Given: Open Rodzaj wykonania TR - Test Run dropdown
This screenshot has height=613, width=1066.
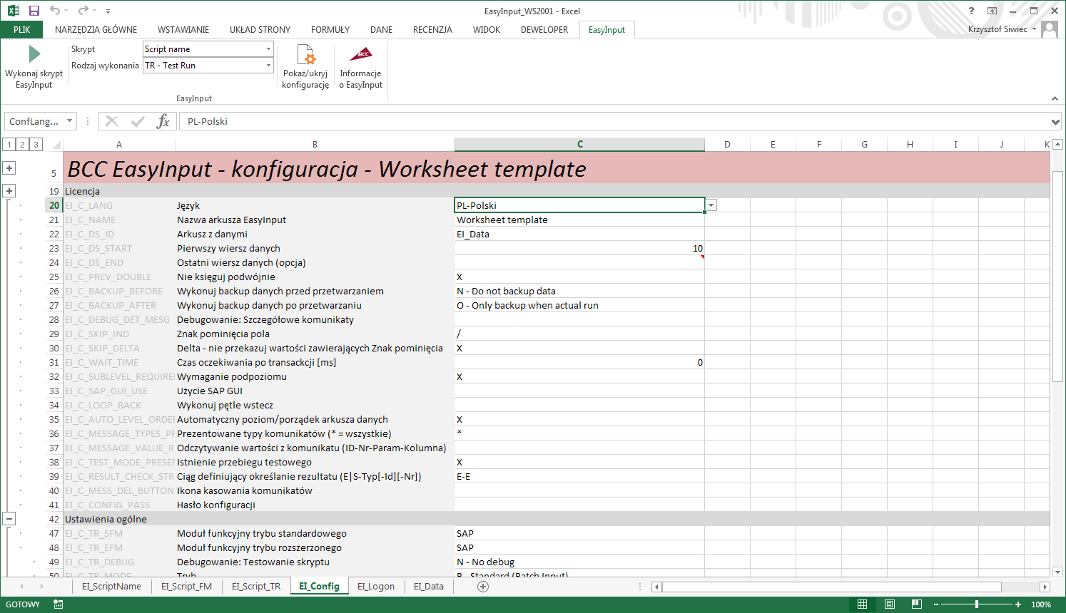Looking at the screenshot, I should [x=269, y=66].
